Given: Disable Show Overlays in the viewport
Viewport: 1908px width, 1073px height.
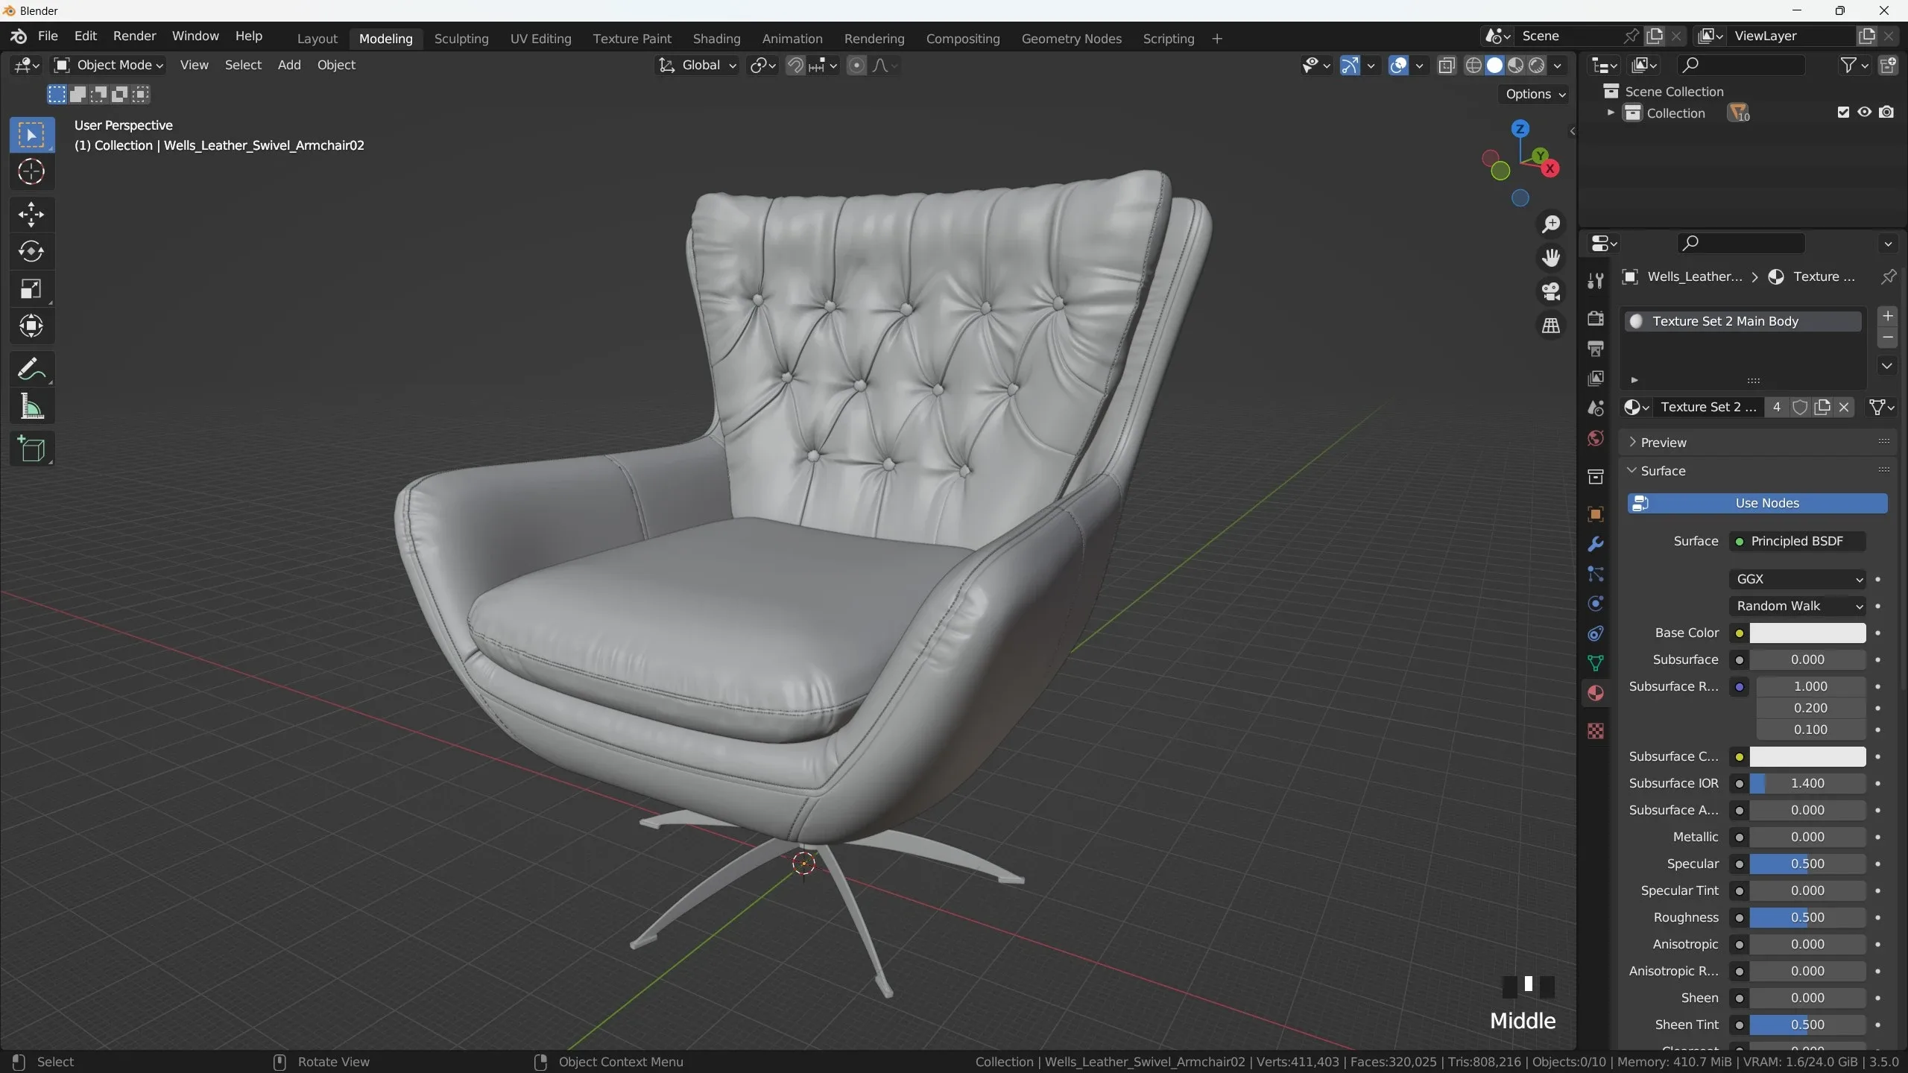Looking at the screenshot, I should pos(1397,66).
